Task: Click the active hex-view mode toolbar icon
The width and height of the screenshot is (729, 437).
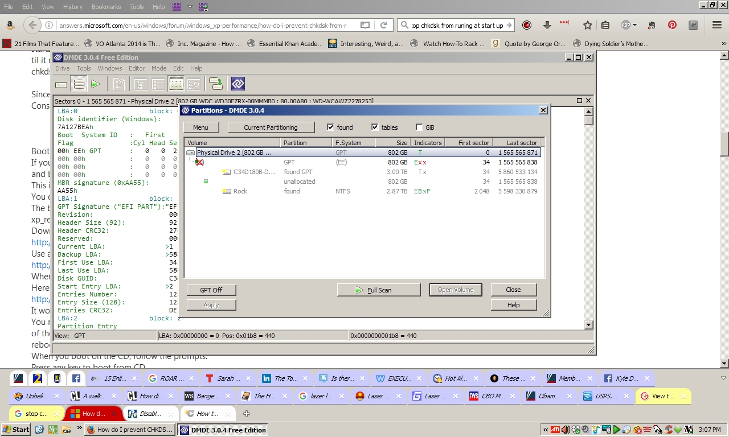Action: 176,84
